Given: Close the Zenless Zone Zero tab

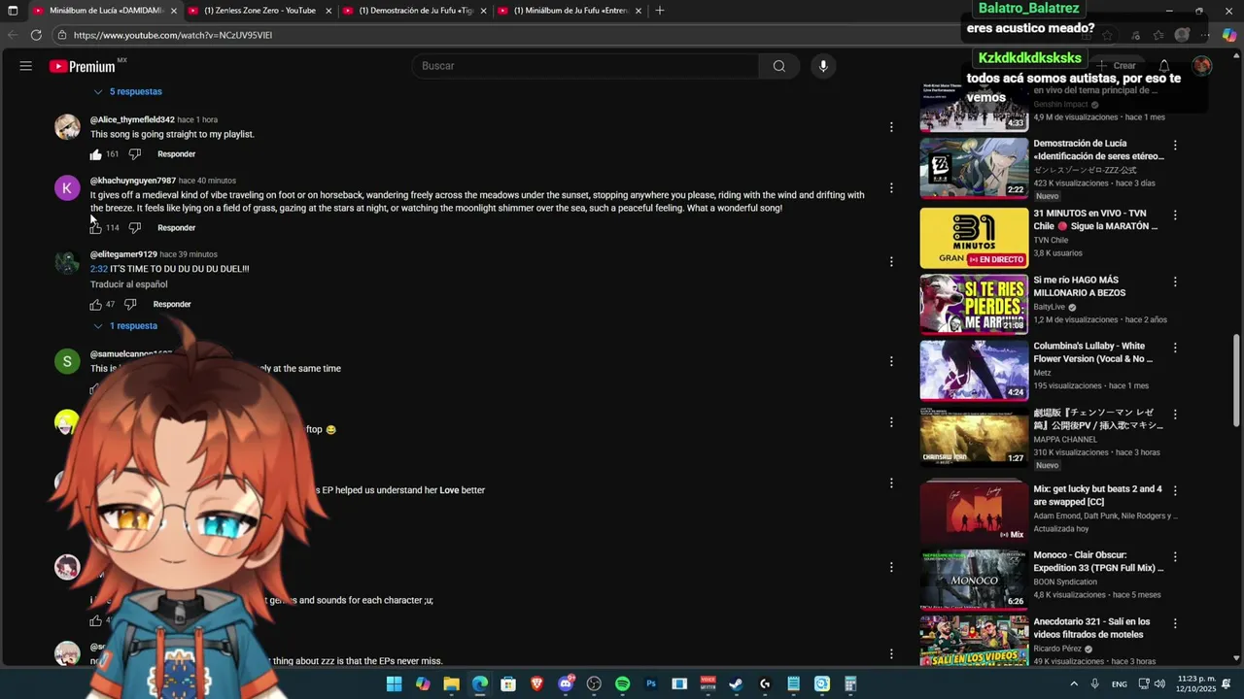Looking at the screenshot, I should 328,11.
